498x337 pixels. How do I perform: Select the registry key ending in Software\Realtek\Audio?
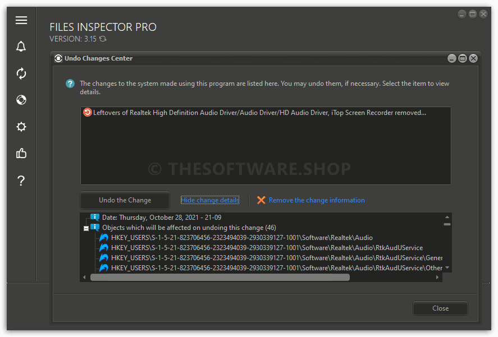point(241,238)
